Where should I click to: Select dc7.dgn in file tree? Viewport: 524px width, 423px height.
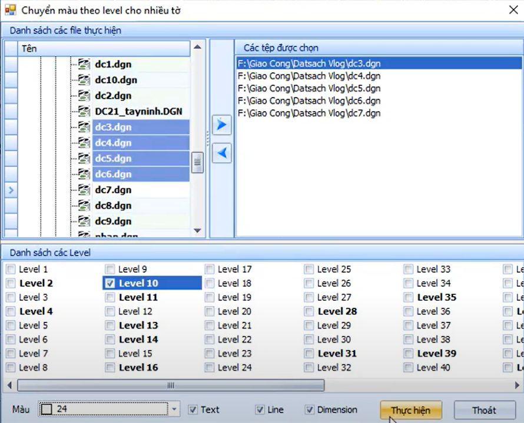point(113,190)
